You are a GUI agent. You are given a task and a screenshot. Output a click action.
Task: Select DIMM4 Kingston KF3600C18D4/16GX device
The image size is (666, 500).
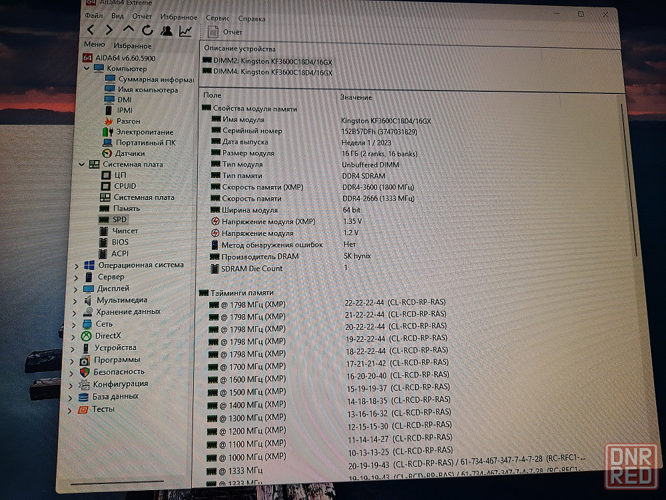[x=268, y=72]
